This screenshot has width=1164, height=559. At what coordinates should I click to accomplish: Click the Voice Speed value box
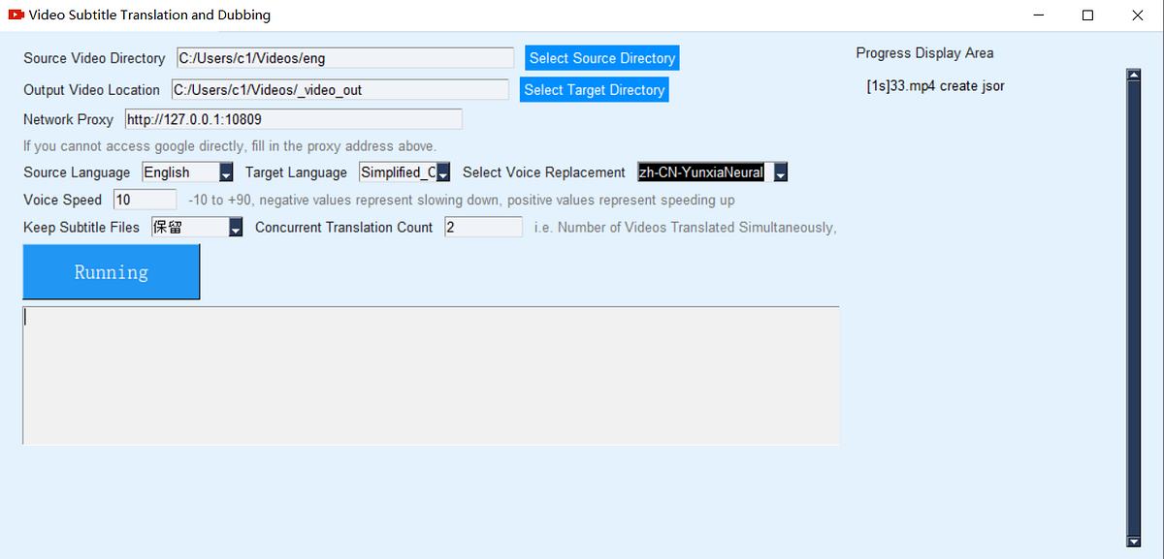(x=144, y=199)
